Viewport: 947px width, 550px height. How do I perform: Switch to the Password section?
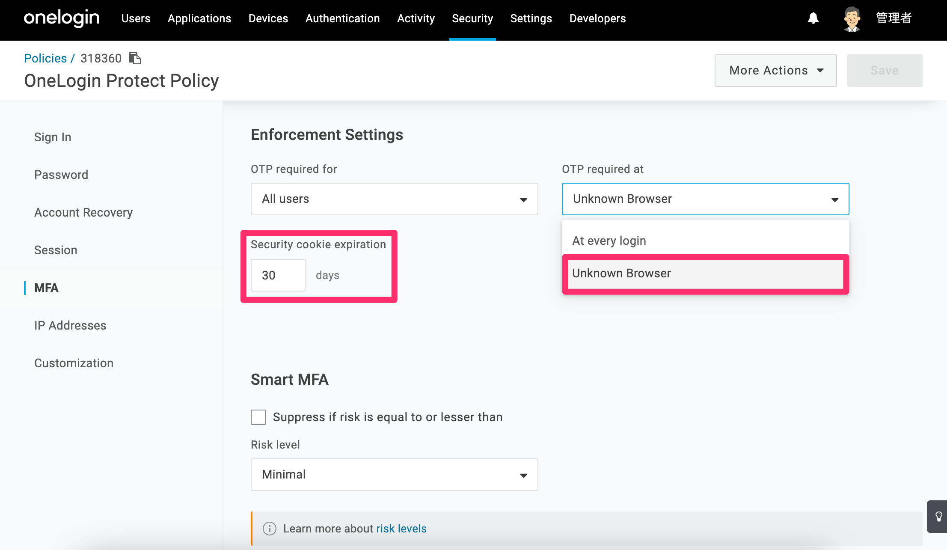pyautogui.click(x=61, y=175)
